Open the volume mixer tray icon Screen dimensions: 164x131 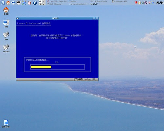[x=143, y=3]
